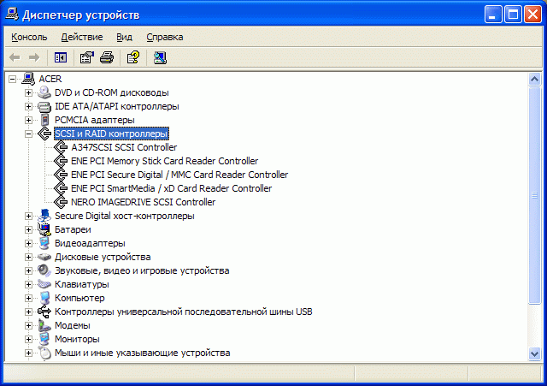
Task: Expand PCMCIA адаптеры node
Action: coord(28,120)
